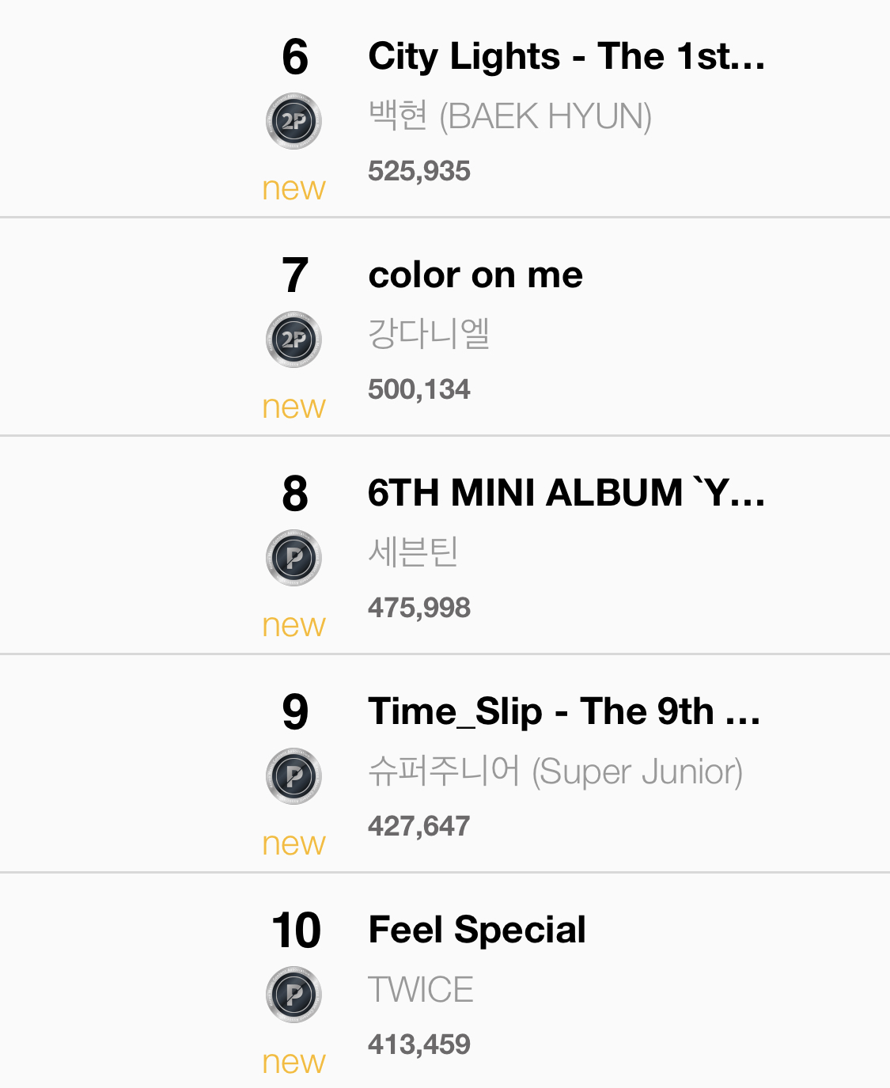The height and width of the screenshot is (1088, 890).
Task: Click the platinum badge for Seventeen's album
Action: [294, 558]
